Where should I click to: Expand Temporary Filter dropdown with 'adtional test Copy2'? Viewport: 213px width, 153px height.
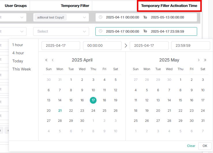coord(84,17)
